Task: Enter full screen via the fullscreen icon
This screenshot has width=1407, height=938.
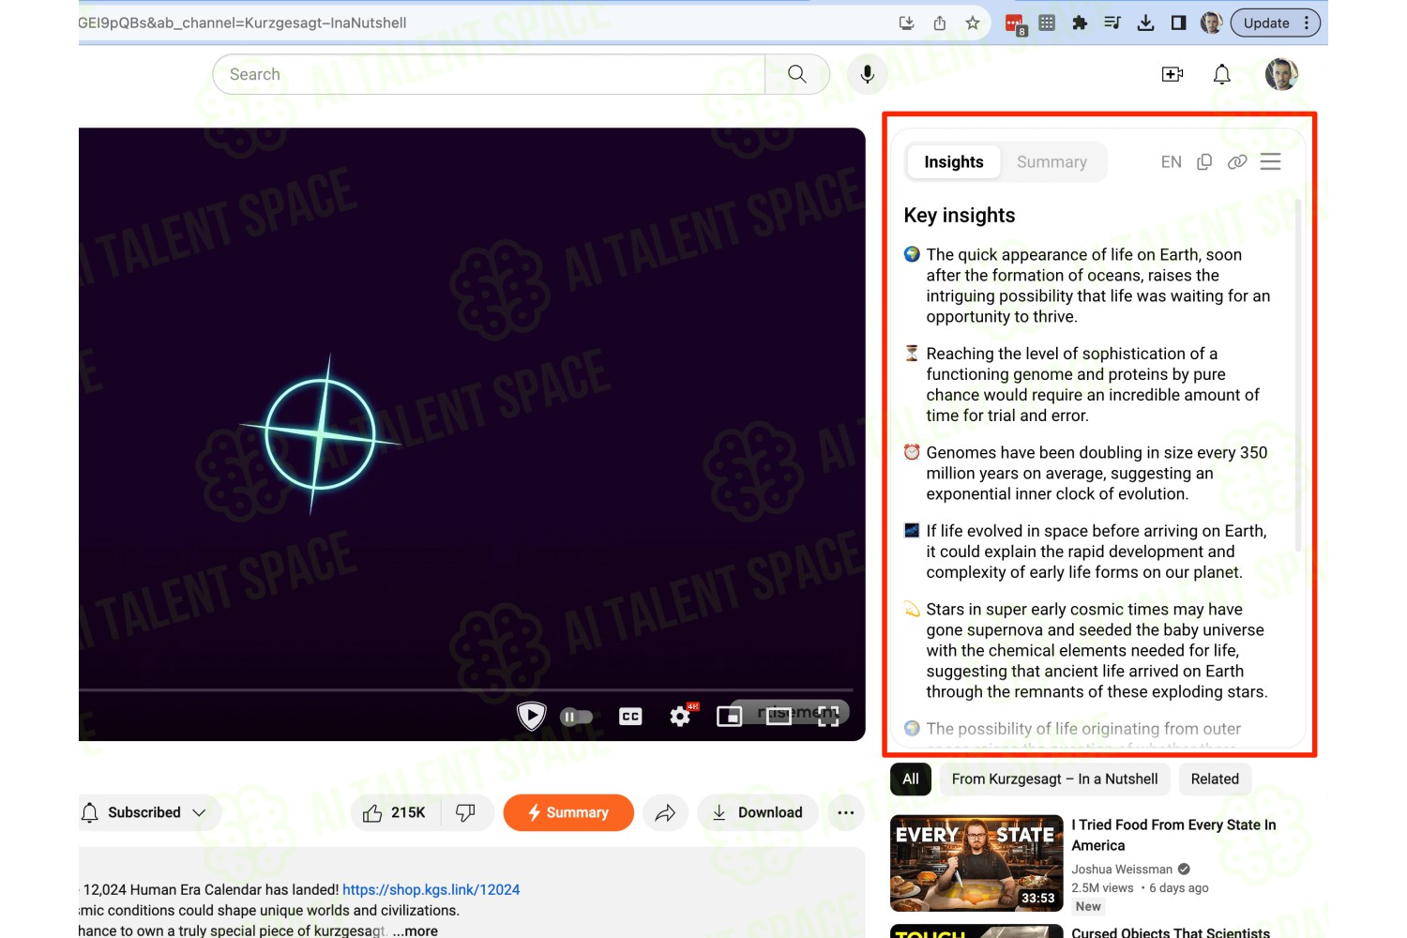Action: coord(828,717)
